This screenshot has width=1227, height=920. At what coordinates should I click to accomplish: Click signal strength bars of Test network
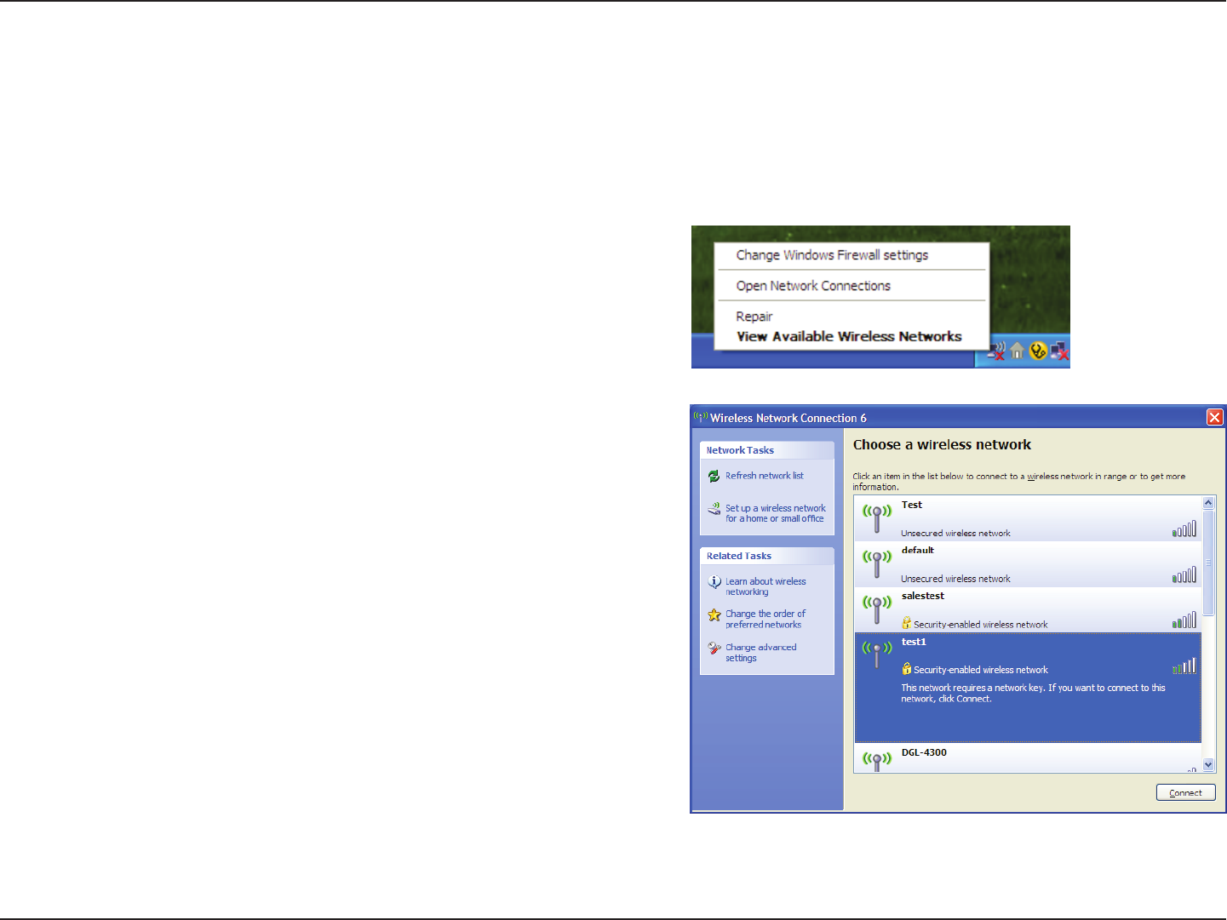point(1184,529)
